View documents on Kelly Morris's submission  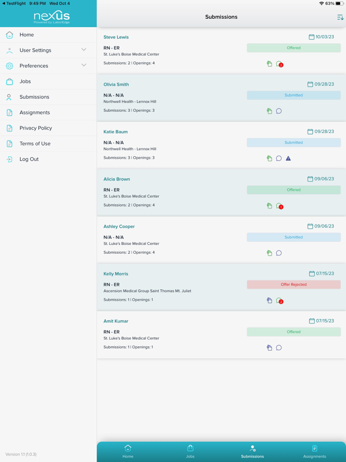[x=269, y=300]
